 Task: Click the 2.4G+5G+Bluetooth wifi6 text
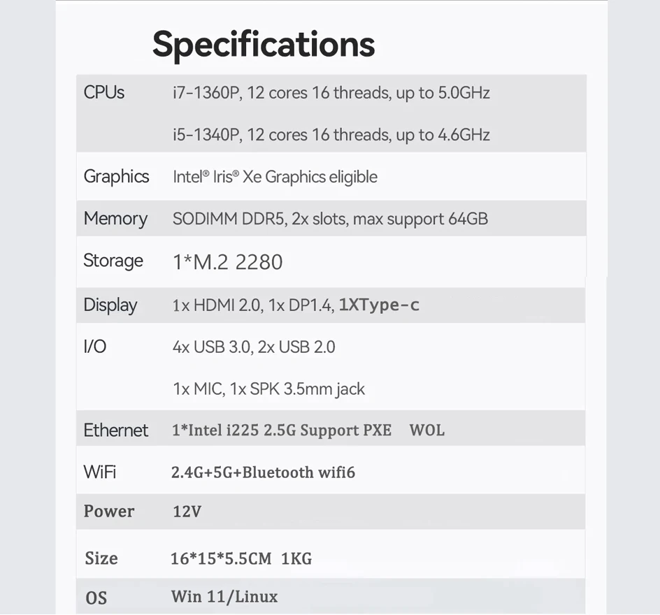[x=263, y=472]
